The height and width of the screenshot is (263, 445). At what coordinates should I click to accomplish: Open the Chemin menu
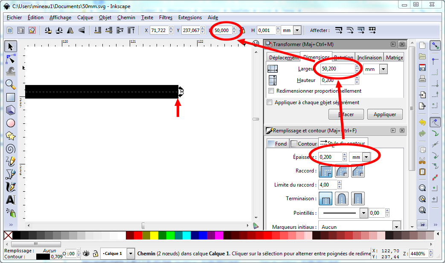126,18
